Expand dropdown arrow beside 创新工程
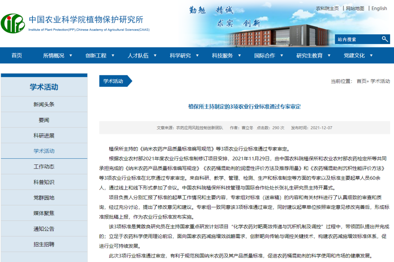This screenshot has width=394, height=262. tap(113, 55)
